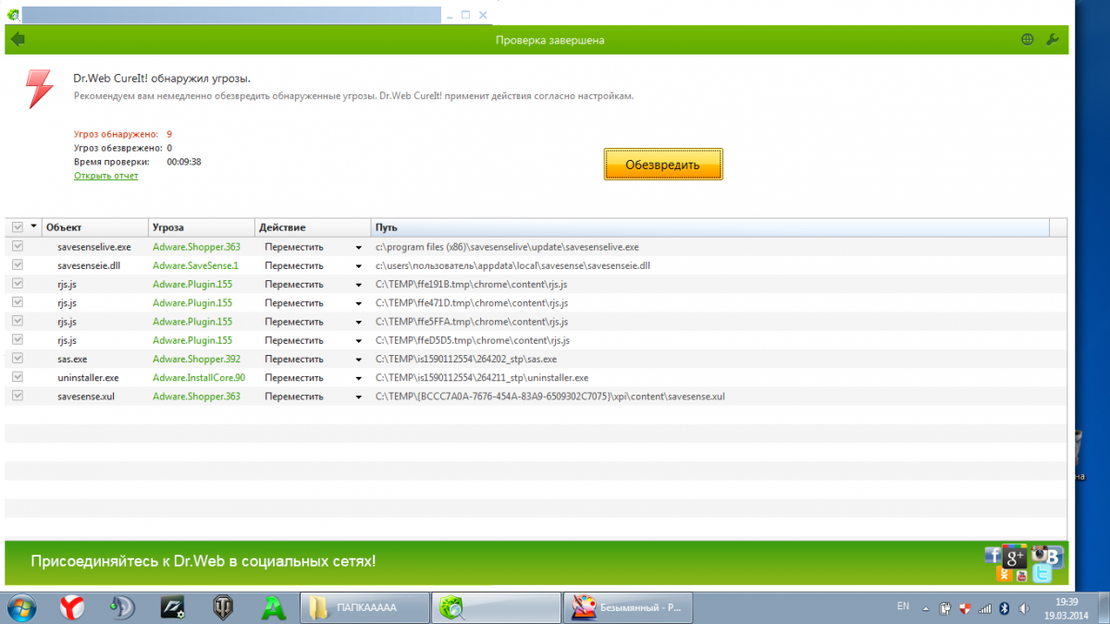The width and height of the screenshot is (1110, 624).
Task: Switch to the Безымянный Paint window
Action: point(628,607)
